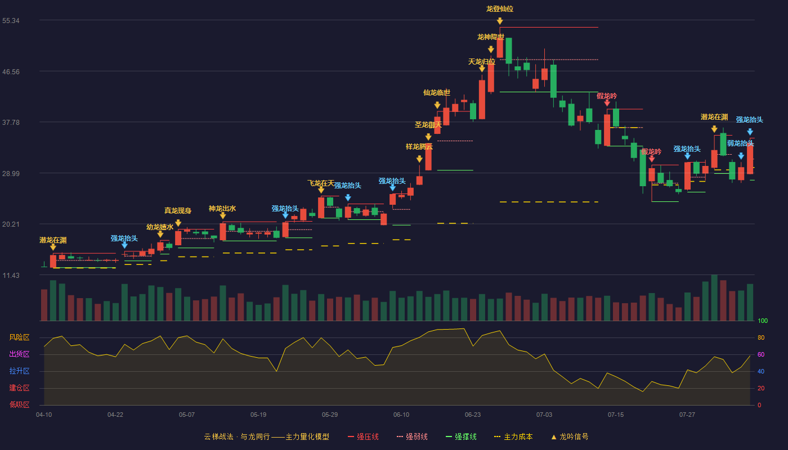Viewport: 788px width, 450px height.
Task: Click the 100 indicator scale label
Action: click(x=763, y=321)
